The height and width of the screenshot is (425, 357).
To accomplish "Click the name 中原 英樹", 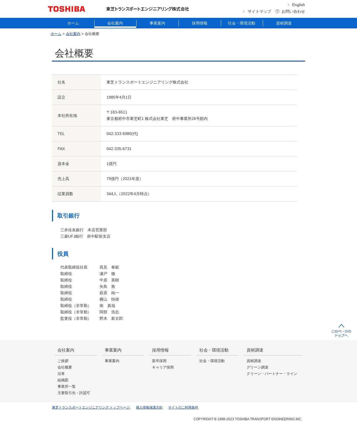I will click(x=109, y=280).
